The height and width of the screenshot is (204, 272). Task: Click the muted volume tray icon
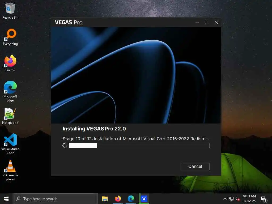pyautogui.click(x=238, y=199)
